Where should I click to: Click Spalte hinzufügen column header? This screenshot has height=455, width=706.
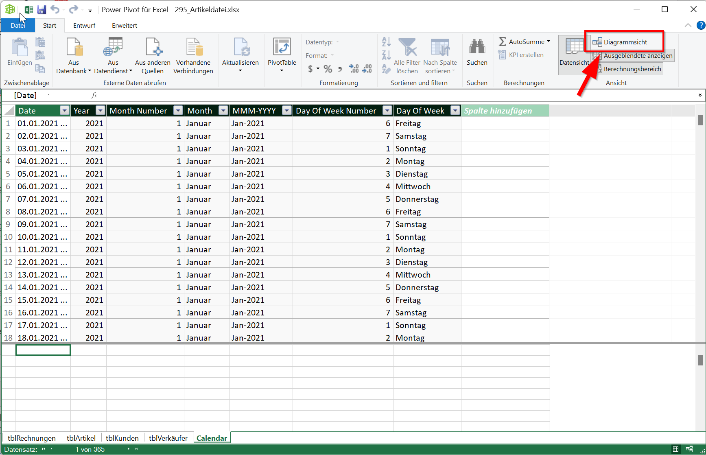click(505, 111)
